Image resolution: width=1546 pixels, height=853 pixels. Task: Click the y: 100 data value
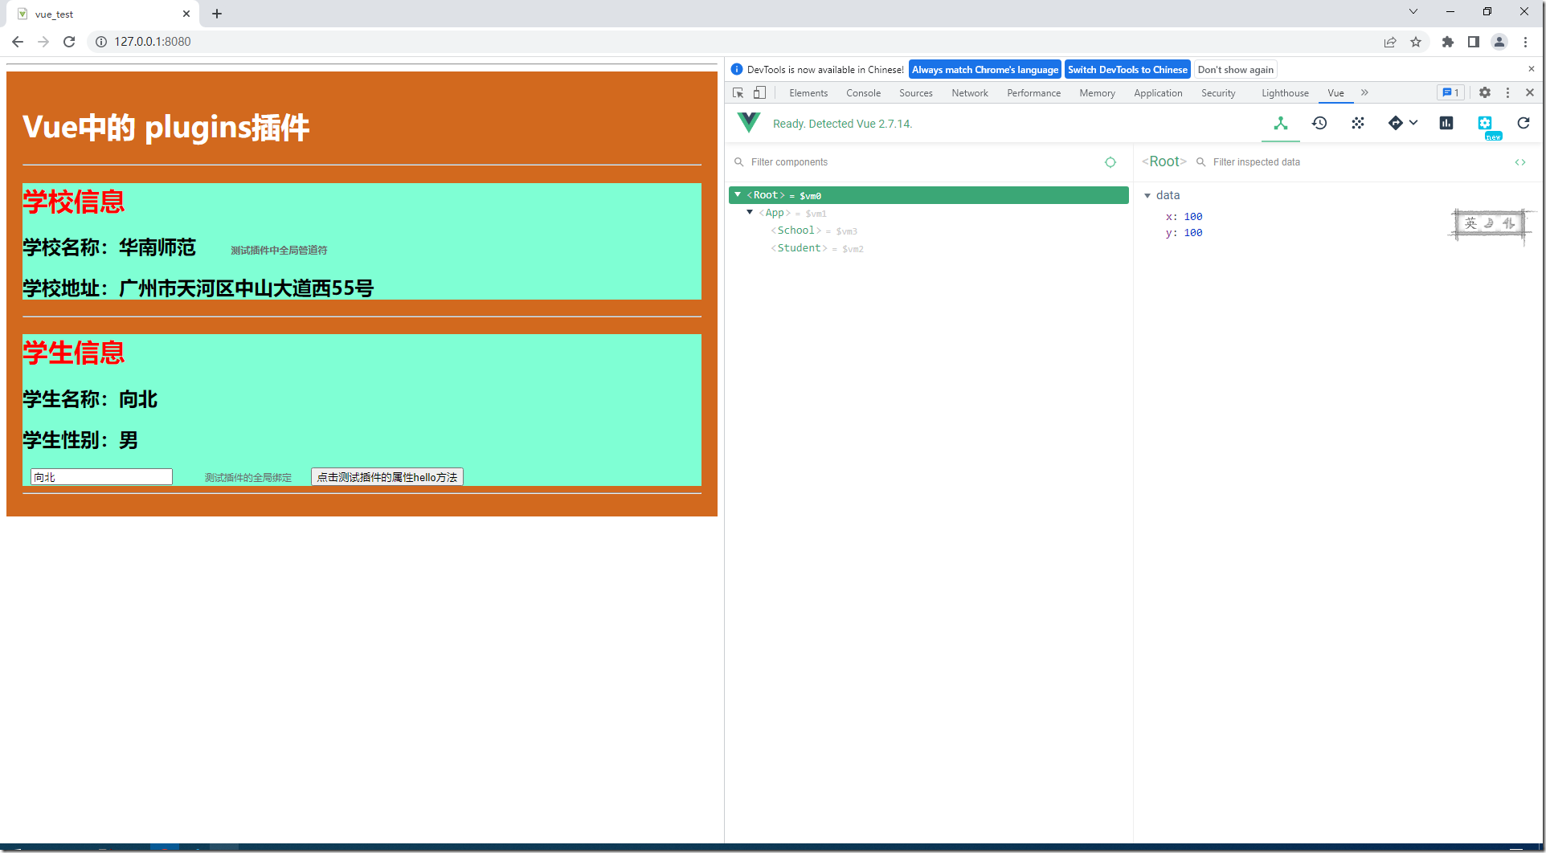[1193, 233]
